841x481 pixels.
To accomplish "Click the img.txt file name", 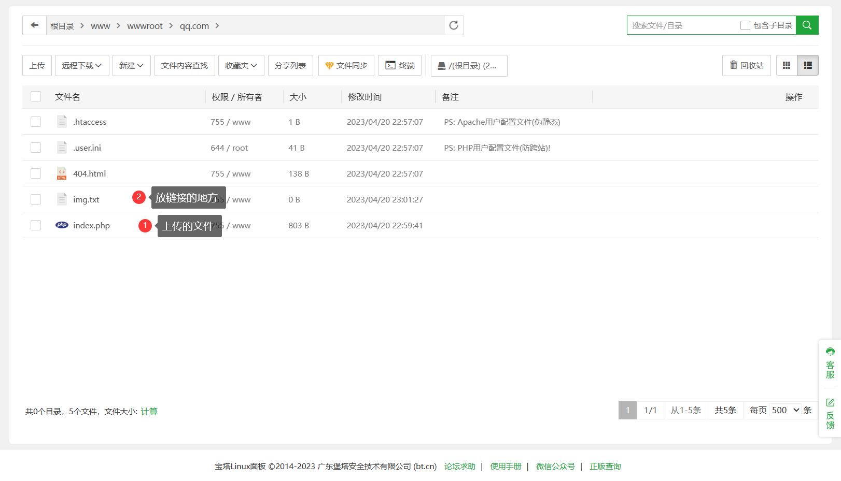I will [x=86, y=200].
